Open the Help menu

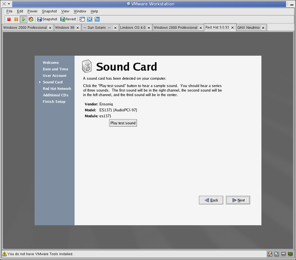pyautogui.click(x=94, y=11)
